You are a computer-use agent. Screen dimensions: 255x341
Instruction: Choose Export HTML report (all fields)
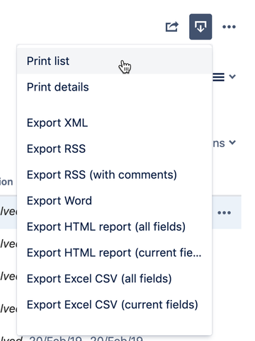tap(115, 226)
